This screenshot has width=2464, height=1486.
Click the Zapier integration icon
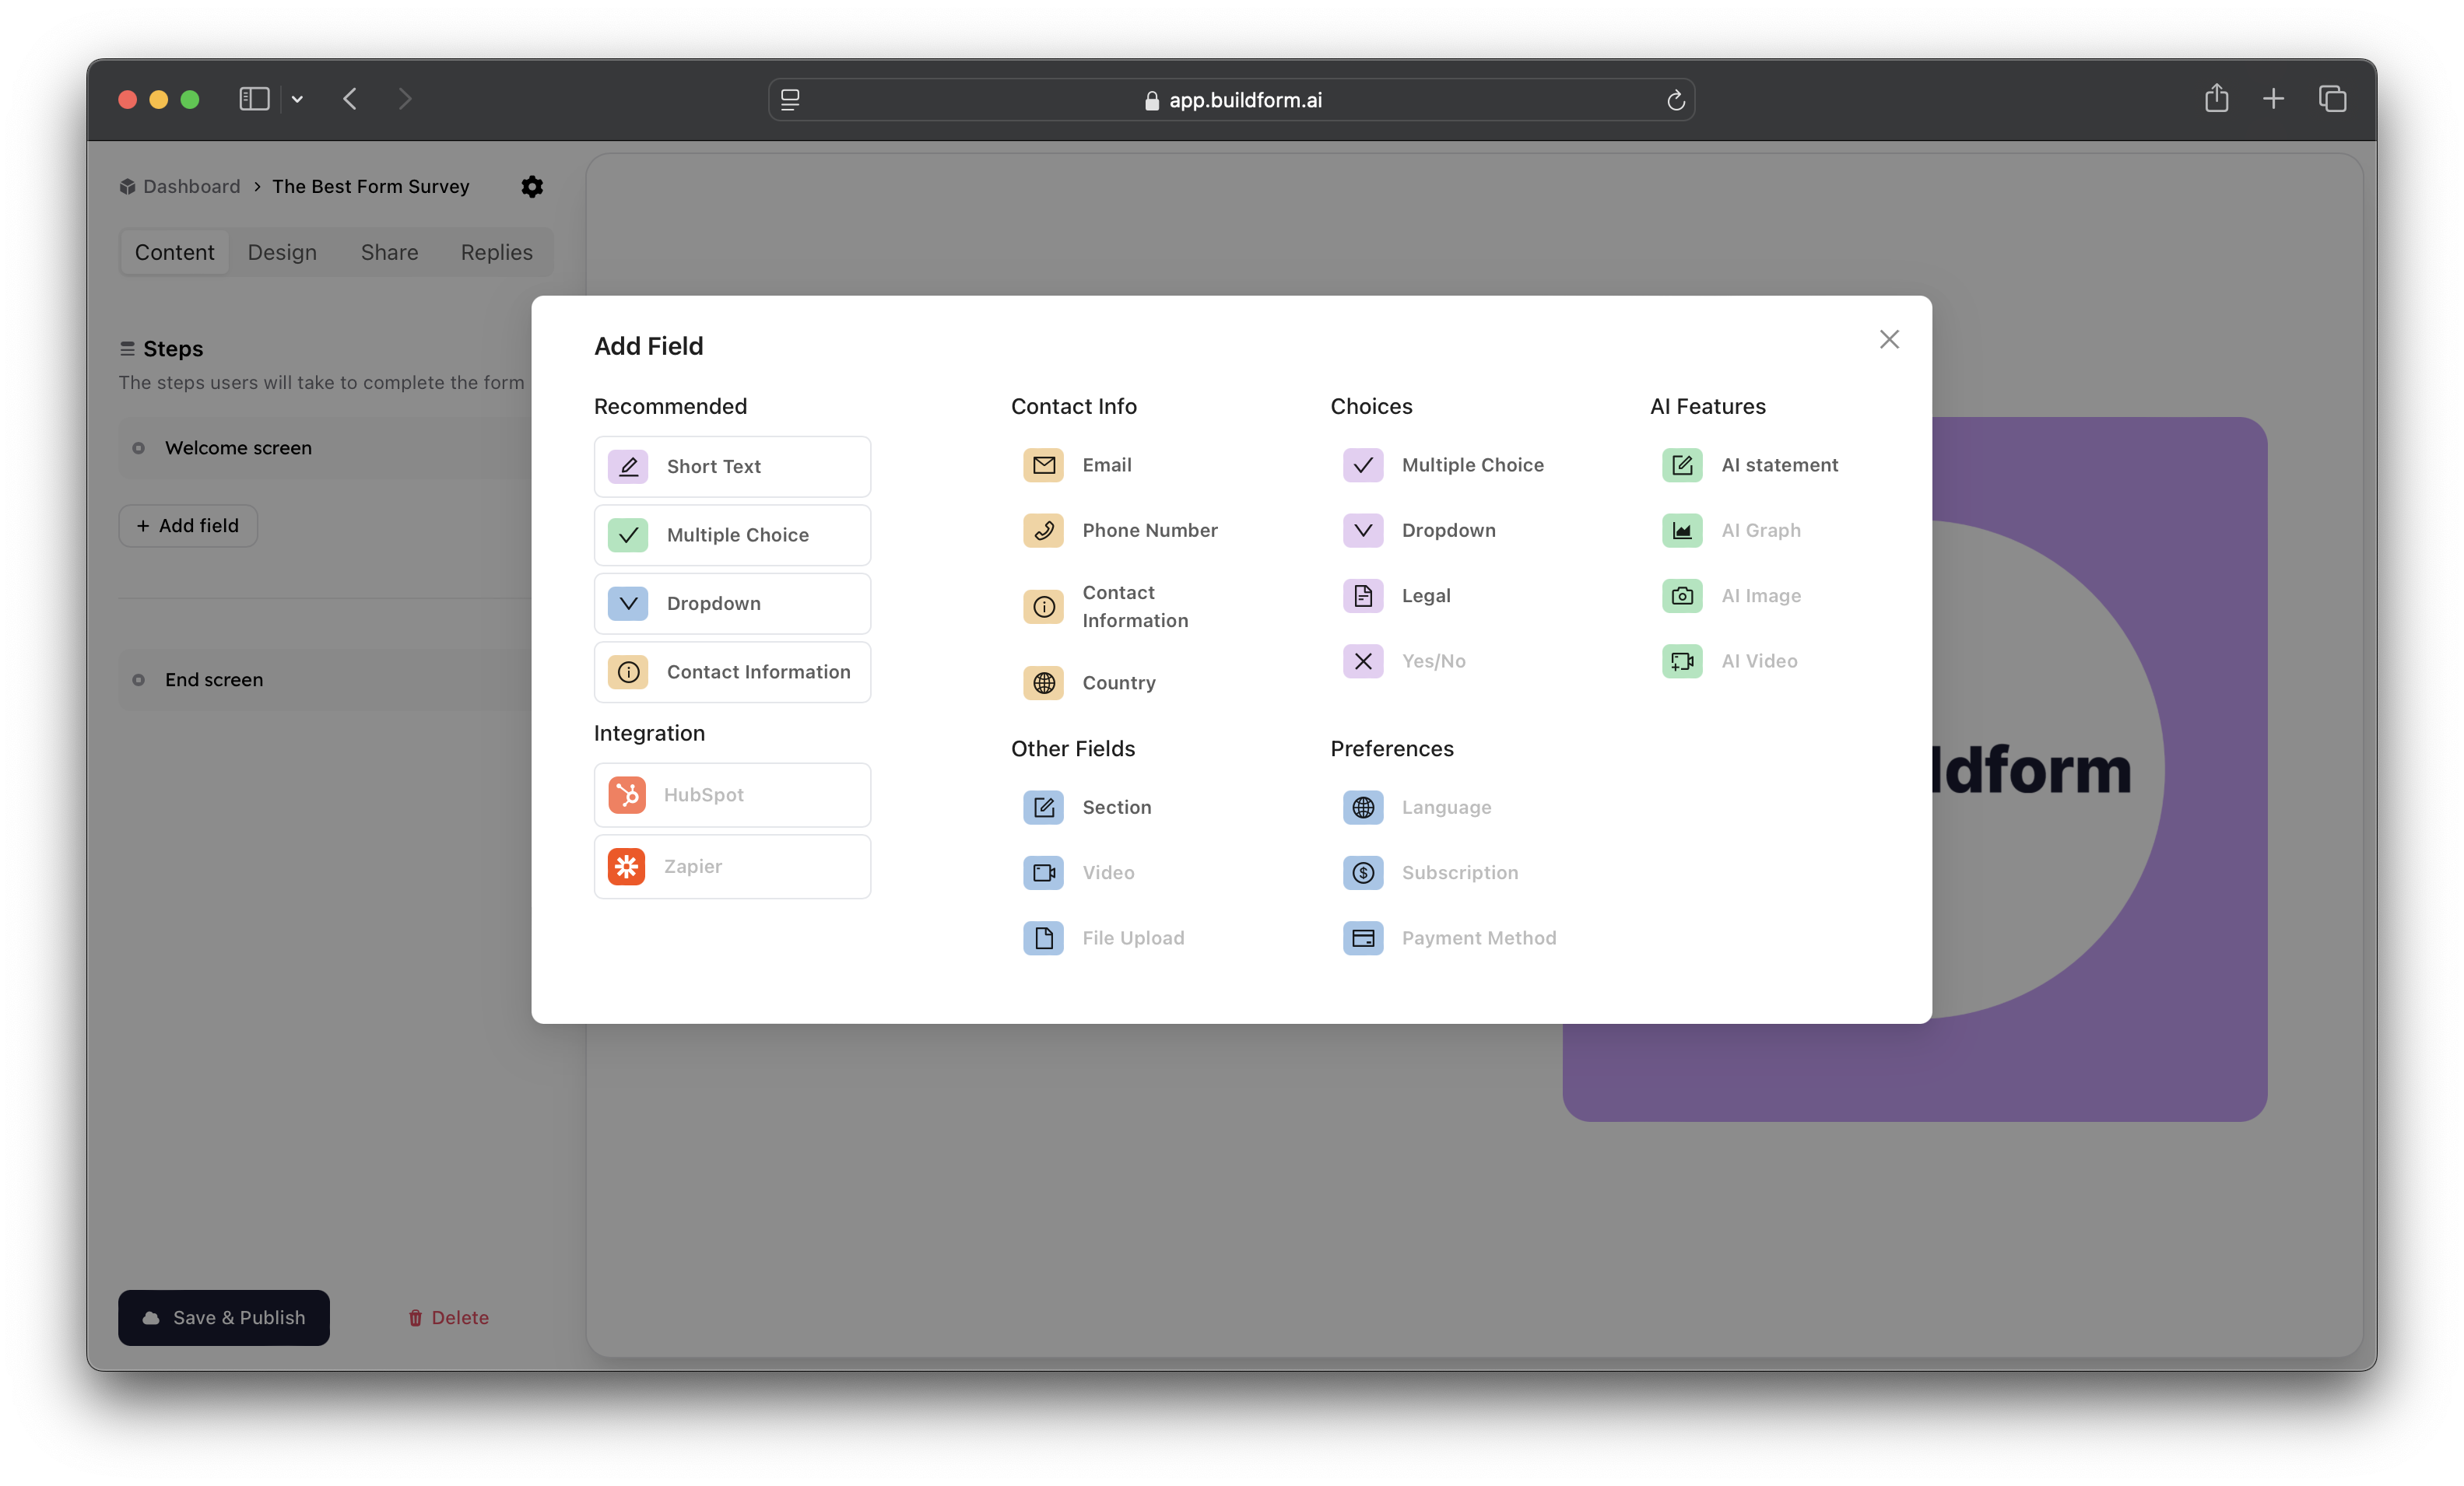[627, 866]
